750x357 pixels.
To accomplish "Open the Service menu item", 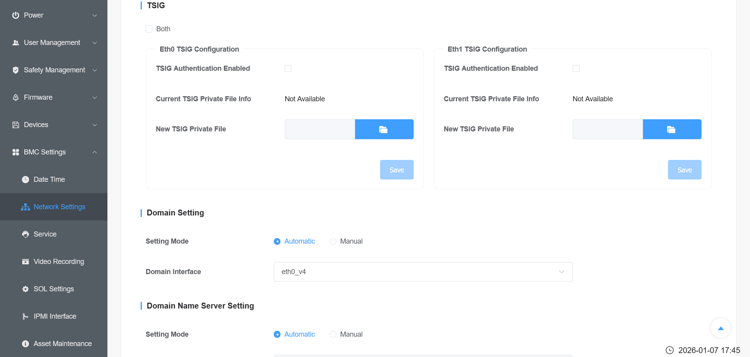I will [45, 234].
